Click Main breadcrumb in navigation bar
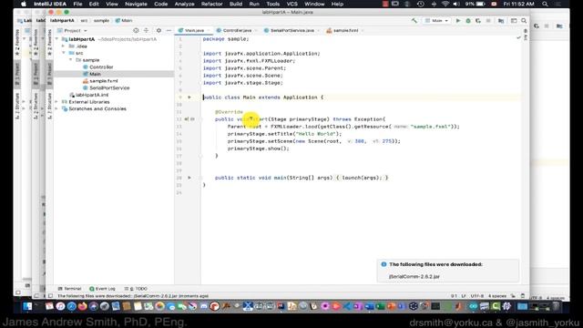583x328 pixels. pos(124,21)
